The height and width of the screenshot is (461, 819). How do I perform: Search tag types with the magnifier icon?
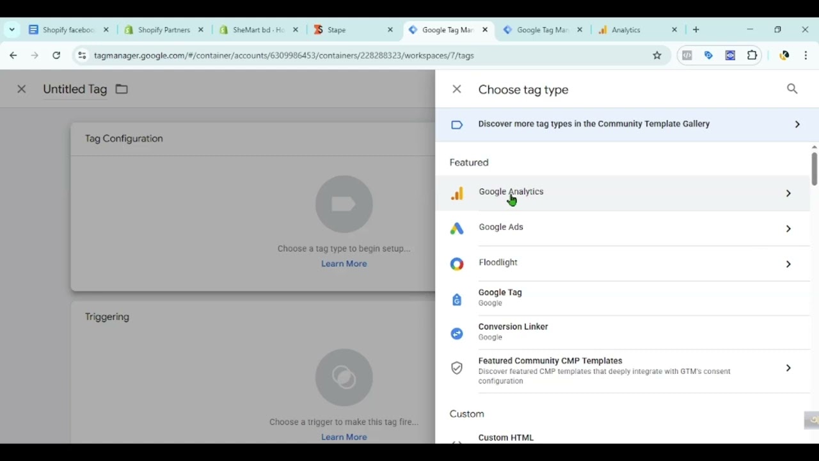pos(792,89)
